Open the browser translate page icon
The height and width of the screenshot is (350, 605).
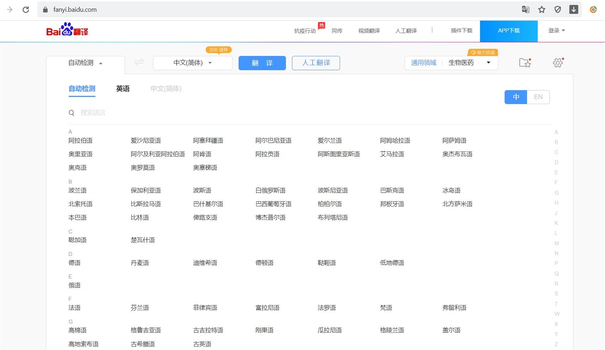pyautogui.click(x=526, y=9)
